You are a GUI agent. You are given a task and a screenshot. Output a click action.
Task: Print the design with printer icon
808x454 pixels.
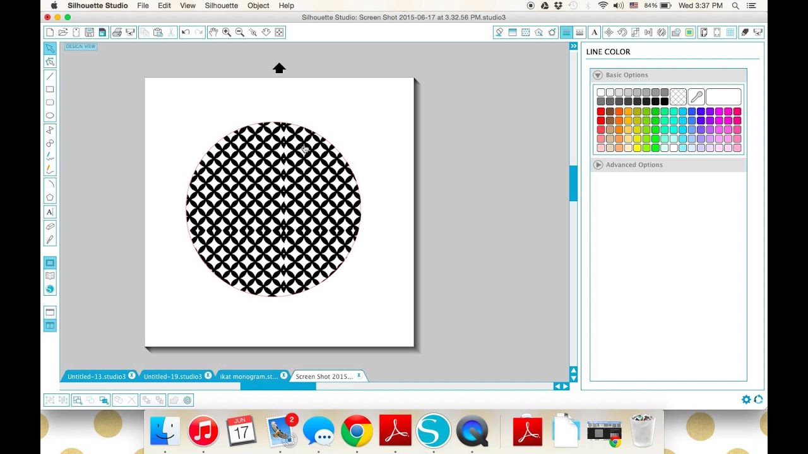pyautogui.click(x=117, y=32)
